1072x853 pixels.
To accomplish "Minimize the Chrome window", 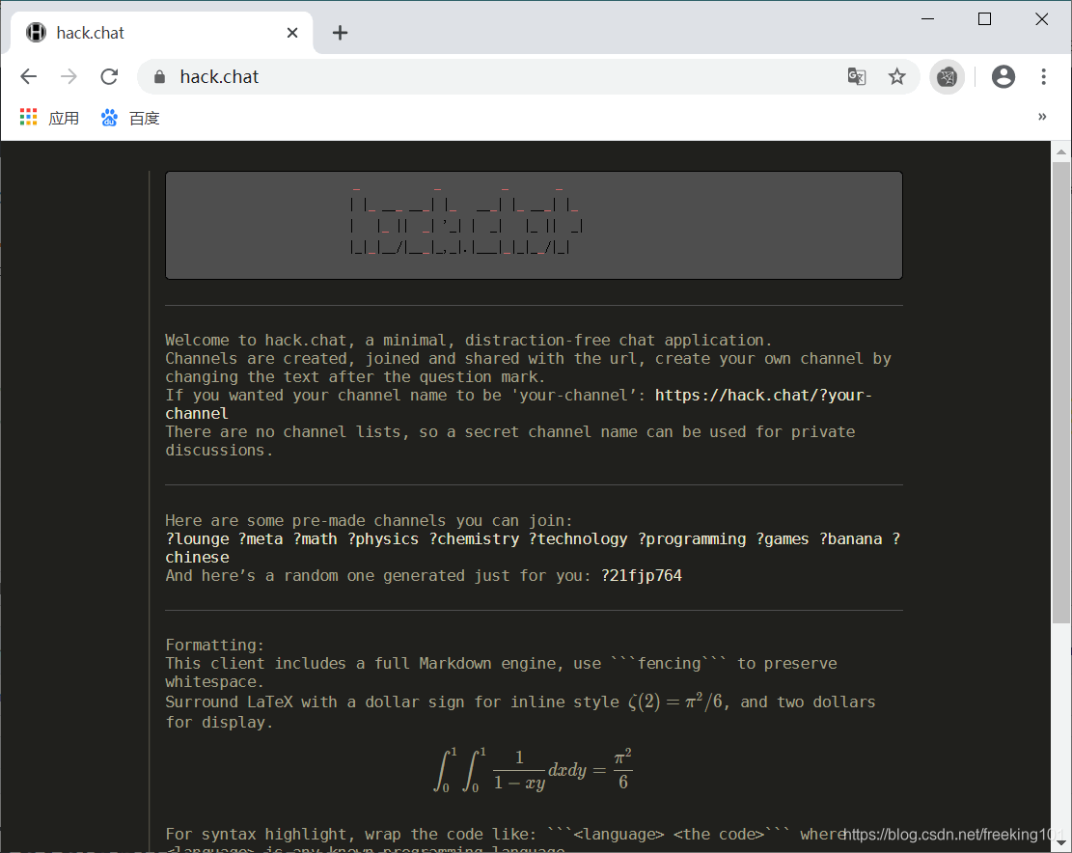I will 927,19.
